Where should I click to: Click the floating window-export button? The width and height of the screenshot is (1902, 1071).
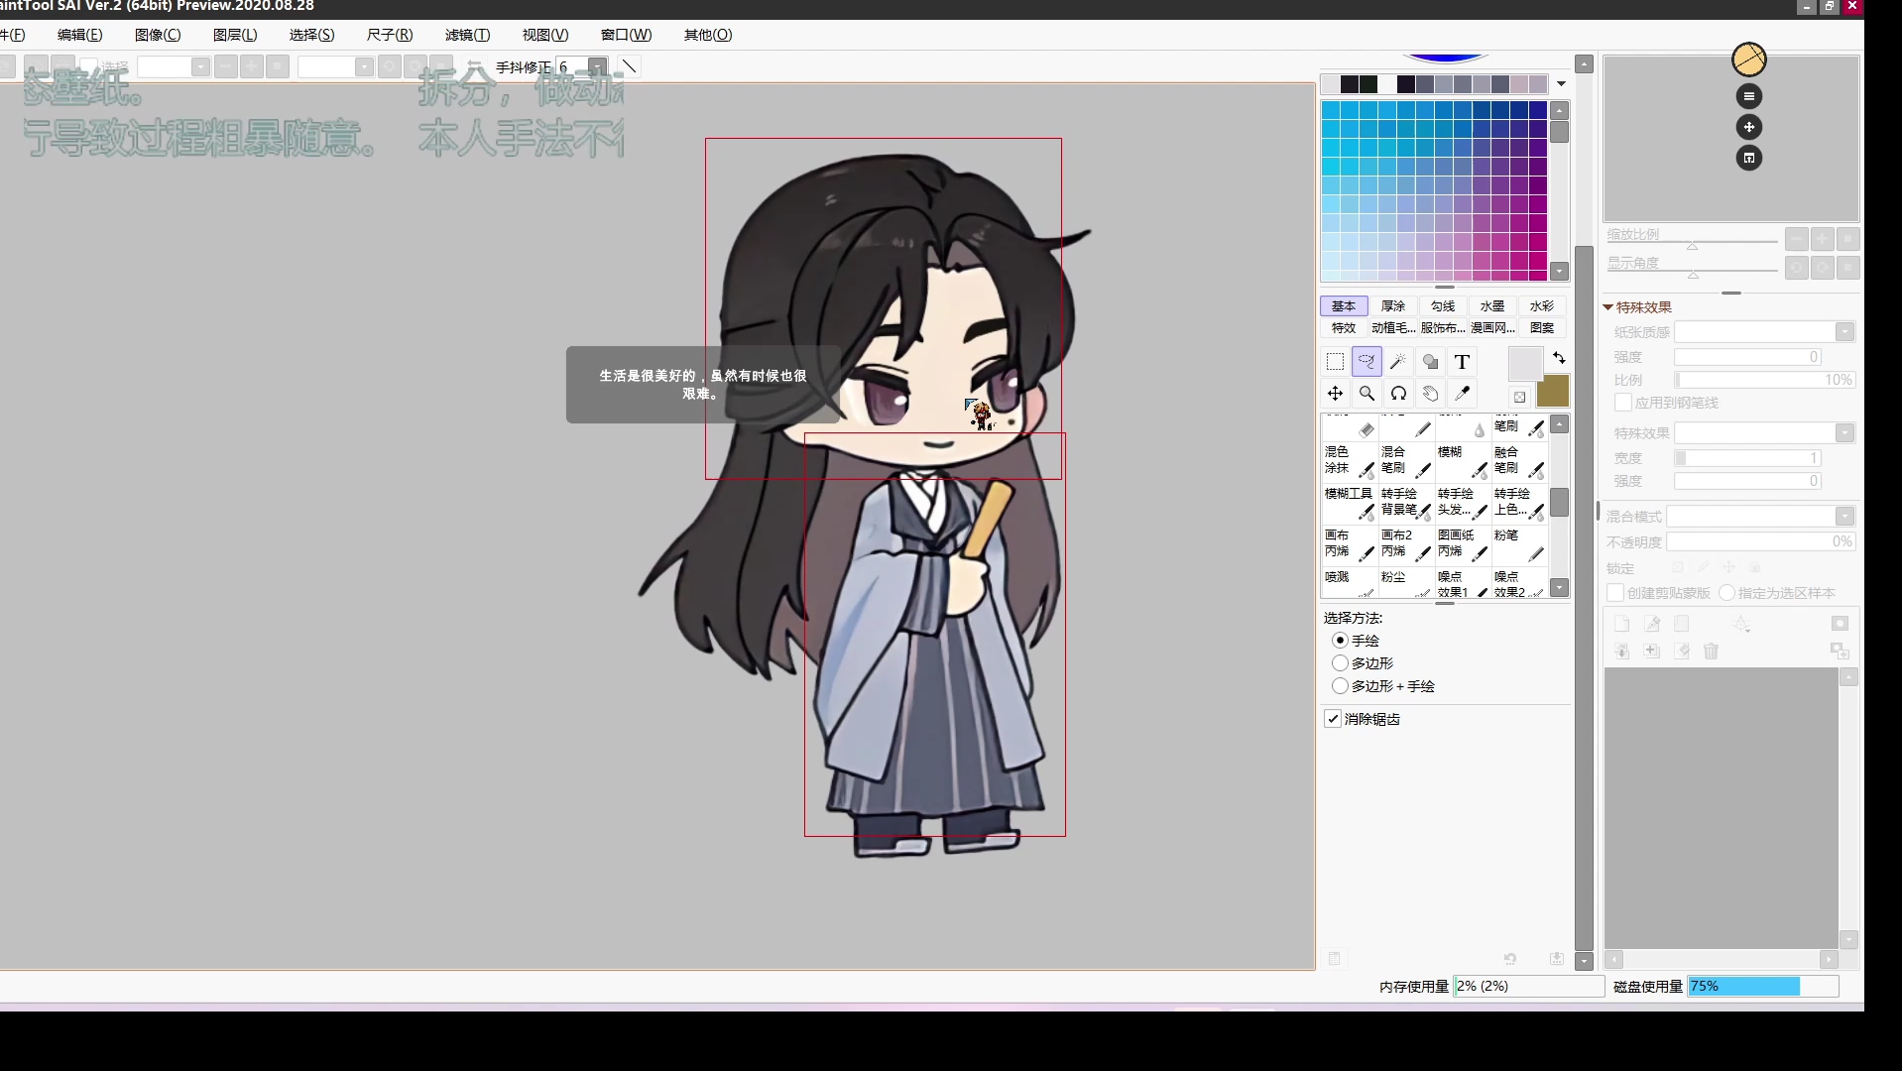[x=1749, y=158]
